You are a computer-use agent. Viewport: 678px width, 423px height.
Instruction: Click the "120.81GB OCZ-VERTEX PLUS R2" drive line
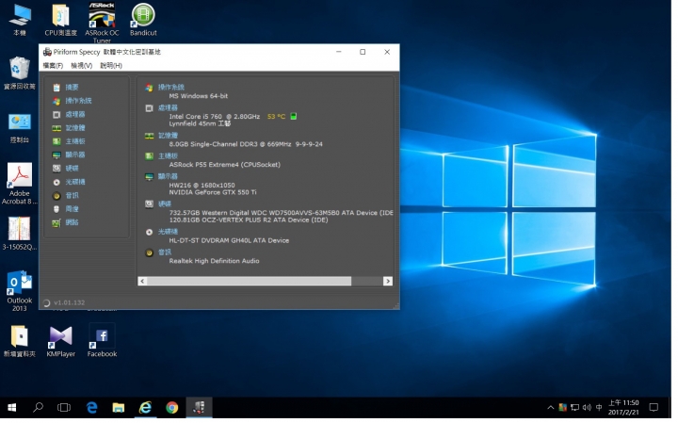(249, 220)
